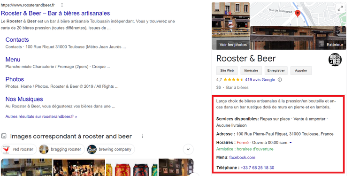Expand opening hours dropdown arrow
This screenshot has width=352, height=176.
click(291, 143)
